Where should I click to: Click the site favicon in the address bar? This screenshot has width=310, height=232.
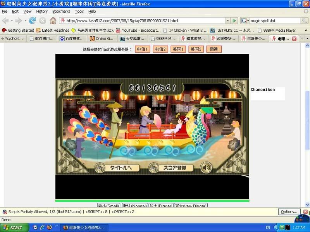coord(62,20)
